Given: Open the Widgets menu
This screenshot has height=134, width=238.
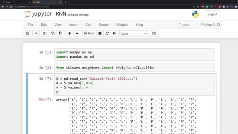Looking at the screenshot, I should 122,25.
